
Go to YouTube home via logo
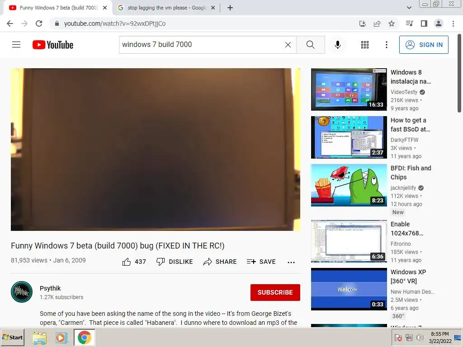coord(53,45)
